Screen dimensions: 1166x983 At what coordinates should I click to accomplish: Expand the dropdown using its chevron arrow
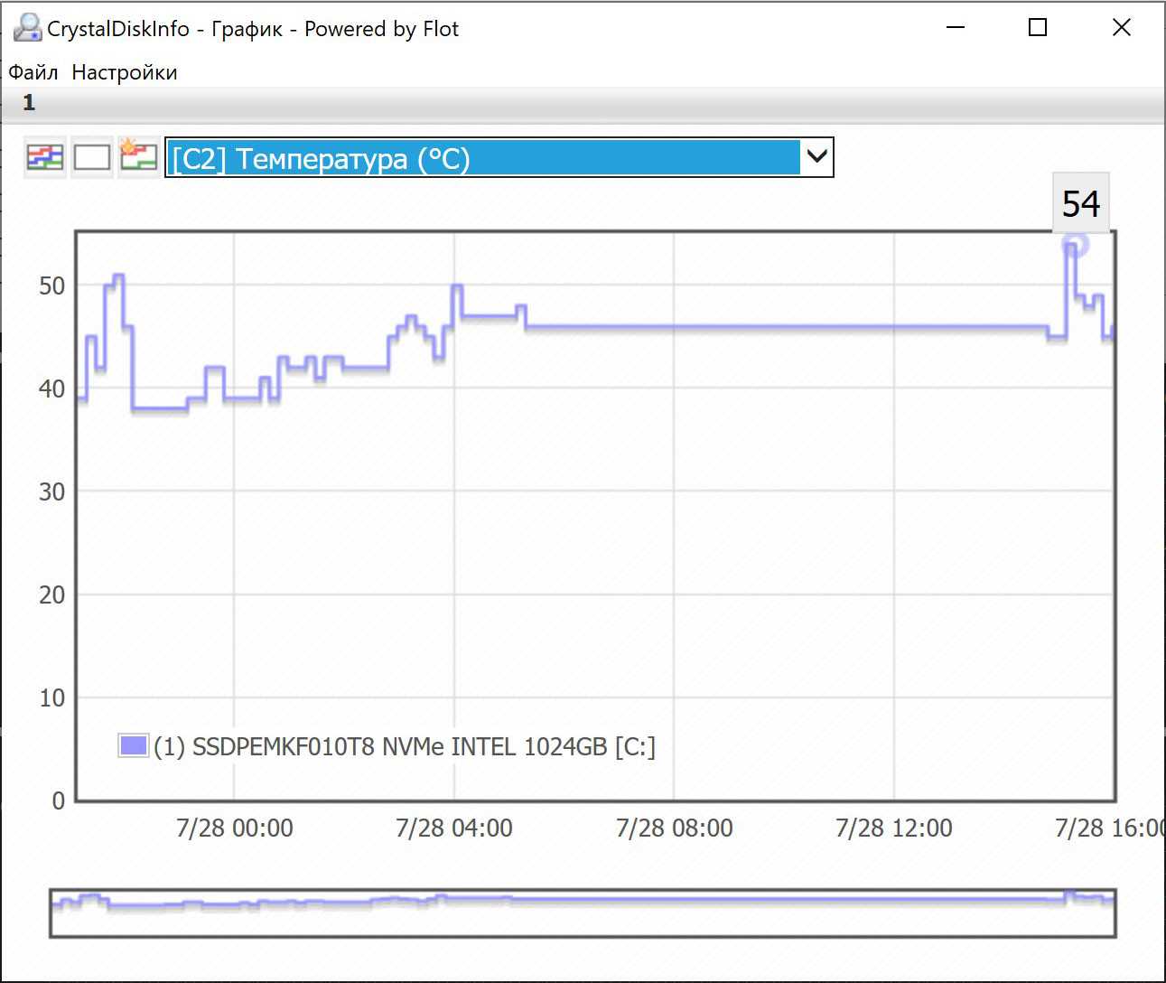point(816,157)
